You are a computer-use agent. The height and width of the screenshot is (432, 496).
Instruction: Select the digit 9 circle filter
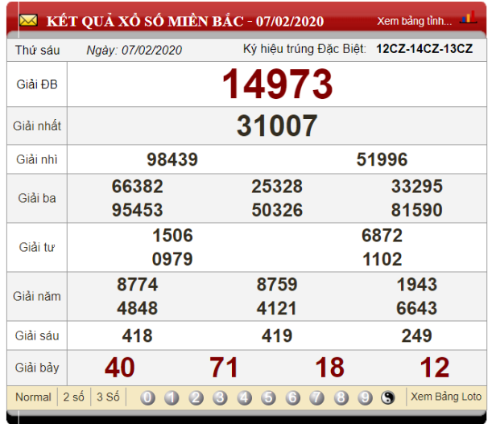click(365, 397)
